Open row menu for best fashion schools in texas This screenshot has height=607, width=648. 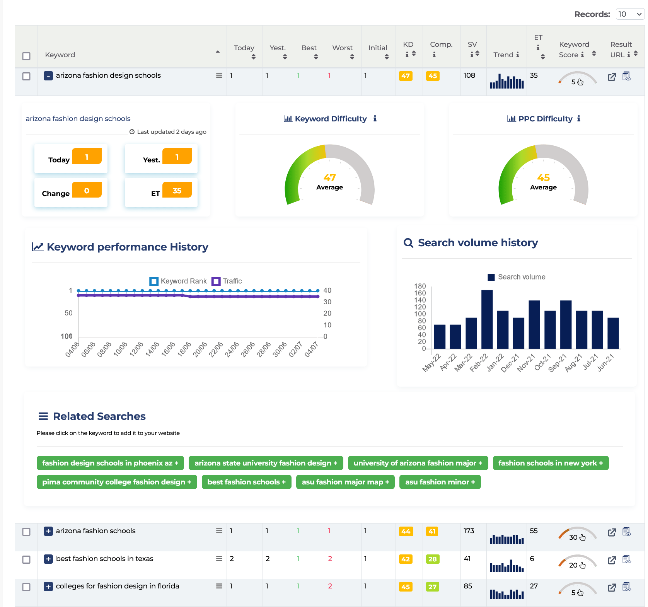tap(219, 559)
